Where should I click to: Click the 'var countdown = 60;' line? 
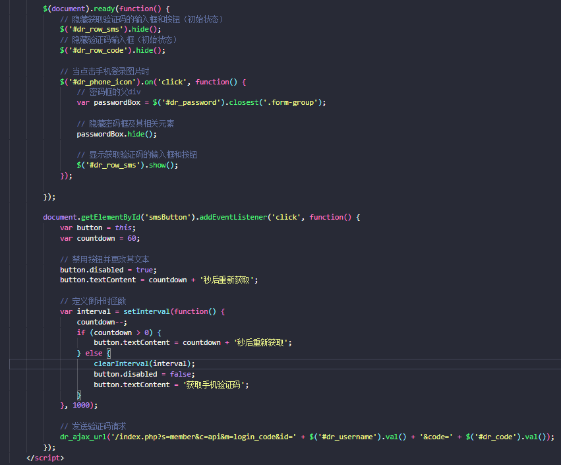pyautogui.click(x=100, y=238)
